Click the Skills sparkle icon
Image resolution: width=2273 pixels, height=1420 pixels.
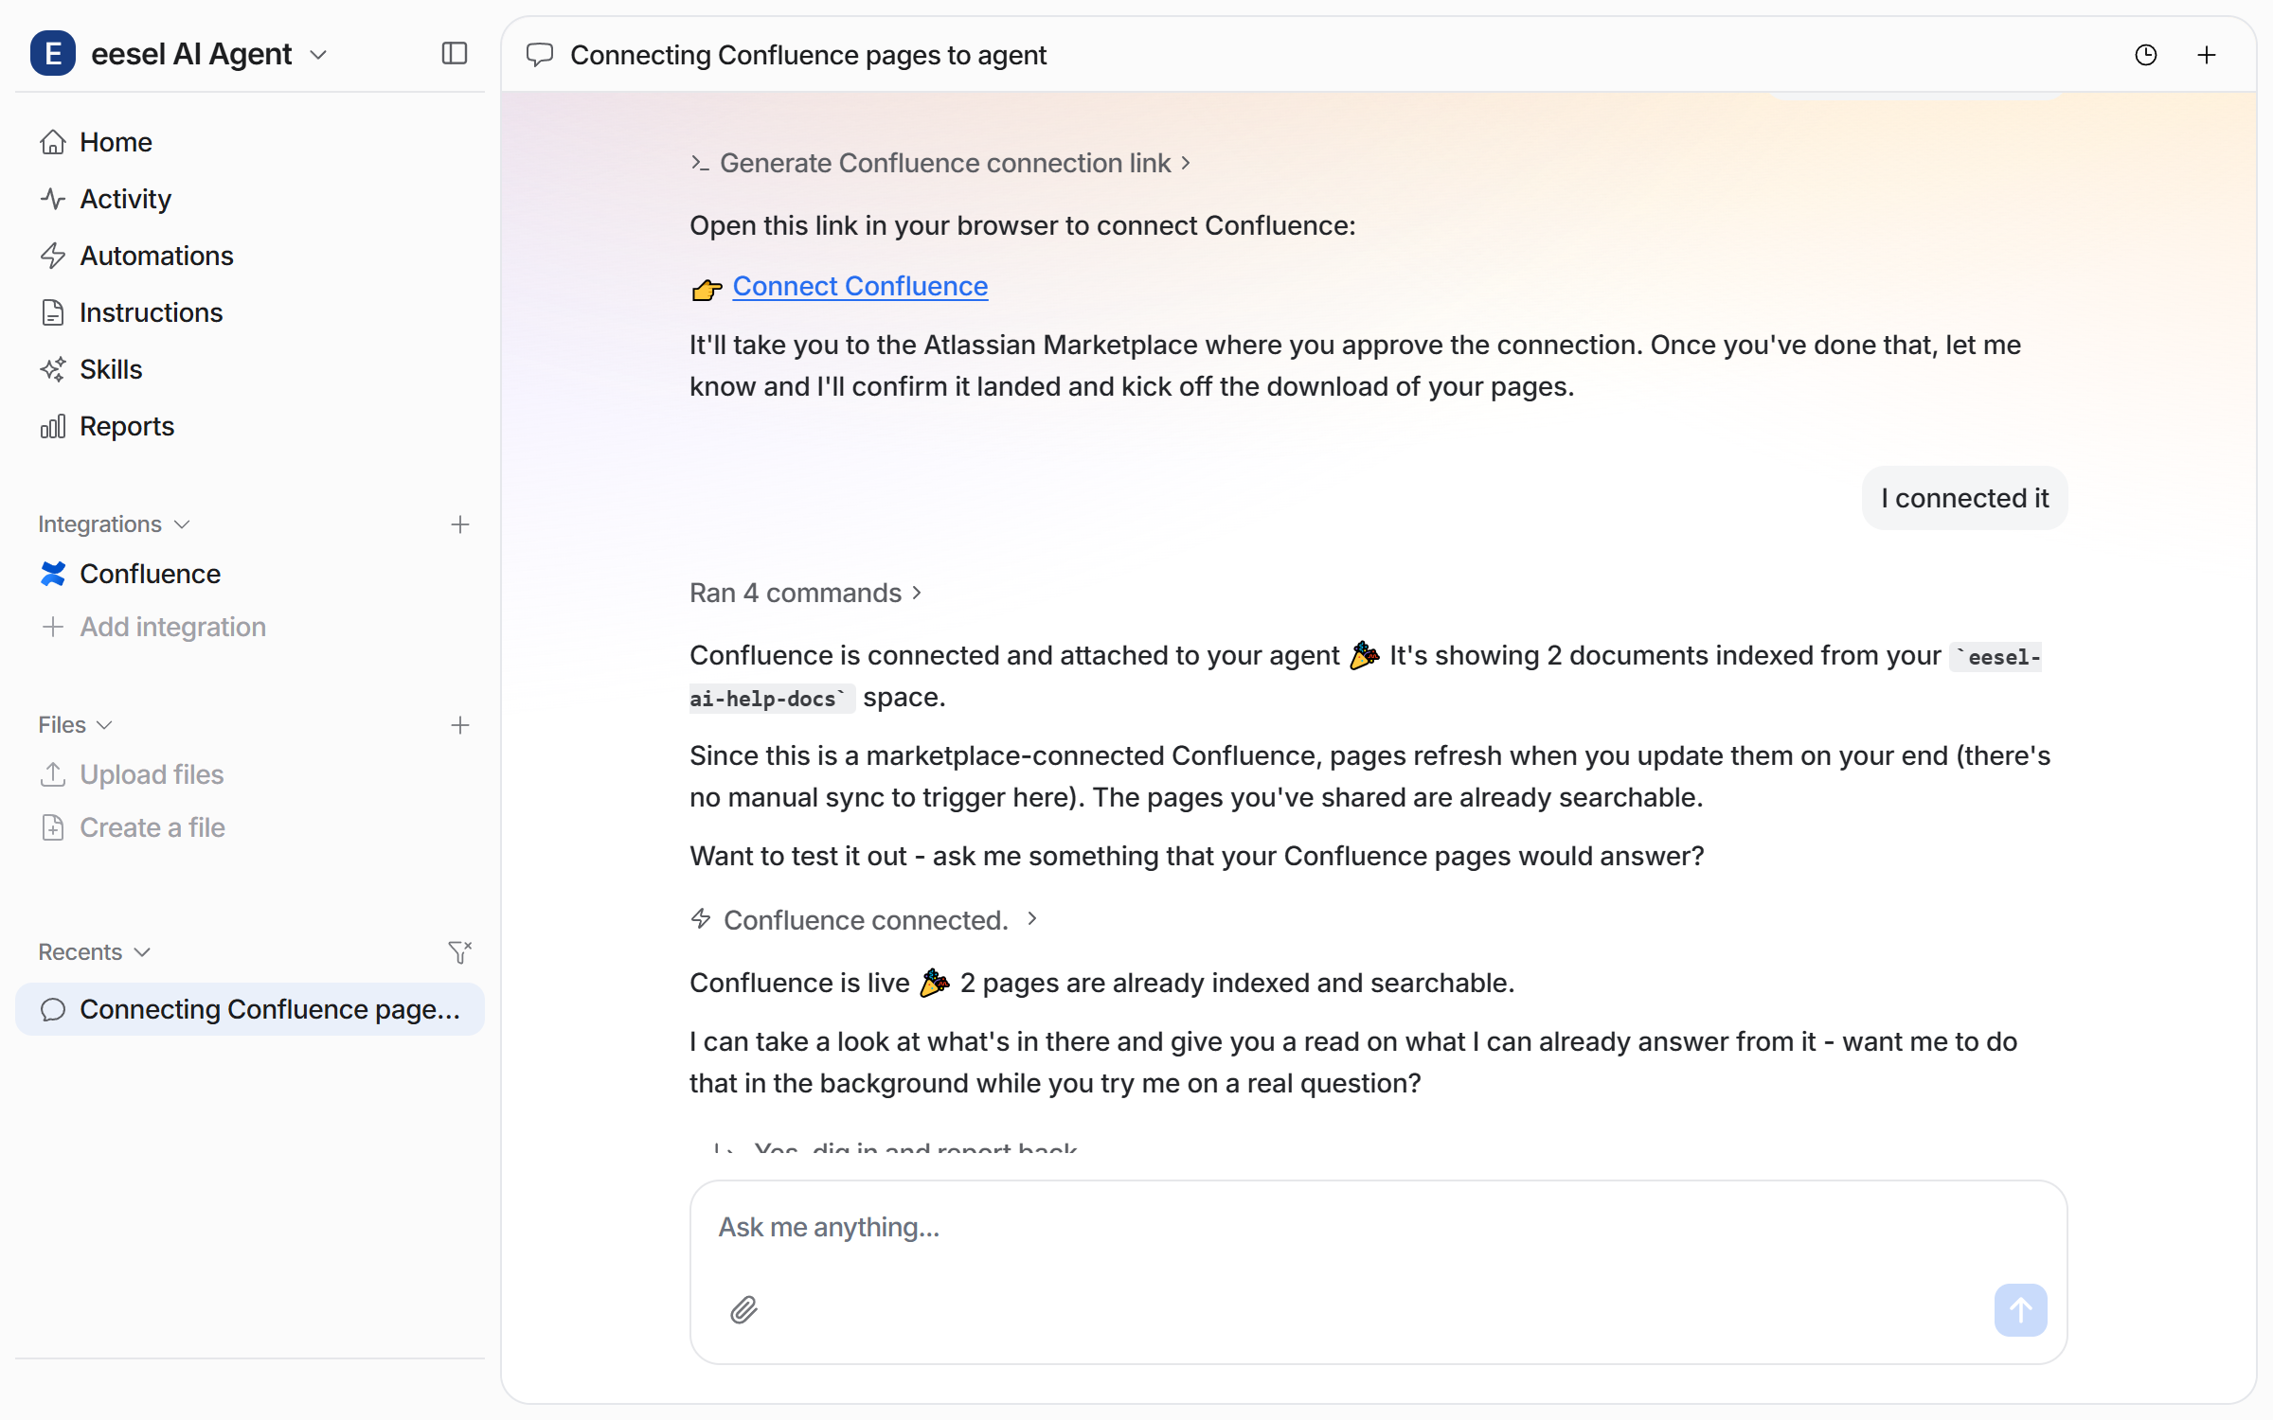point(53,369)
